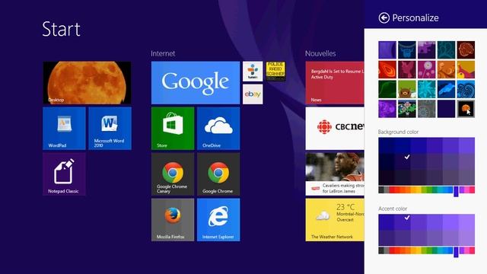Open The Weather Network tile
The image size is (487, 274).
[335, 220]
